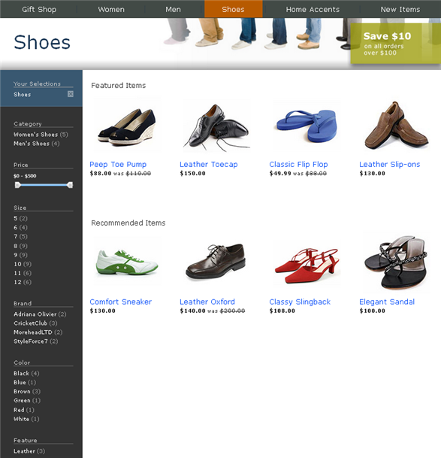Viewport: 441px width, 458px height.
Task: Switch to the Women tab
Action: (x=111, y=9)
